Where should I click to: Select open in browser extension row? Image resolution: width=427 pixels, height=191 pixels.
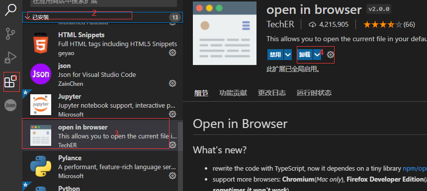coord(102,135)
